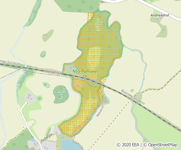Click the blue lake at the bottom

(72, 145)
